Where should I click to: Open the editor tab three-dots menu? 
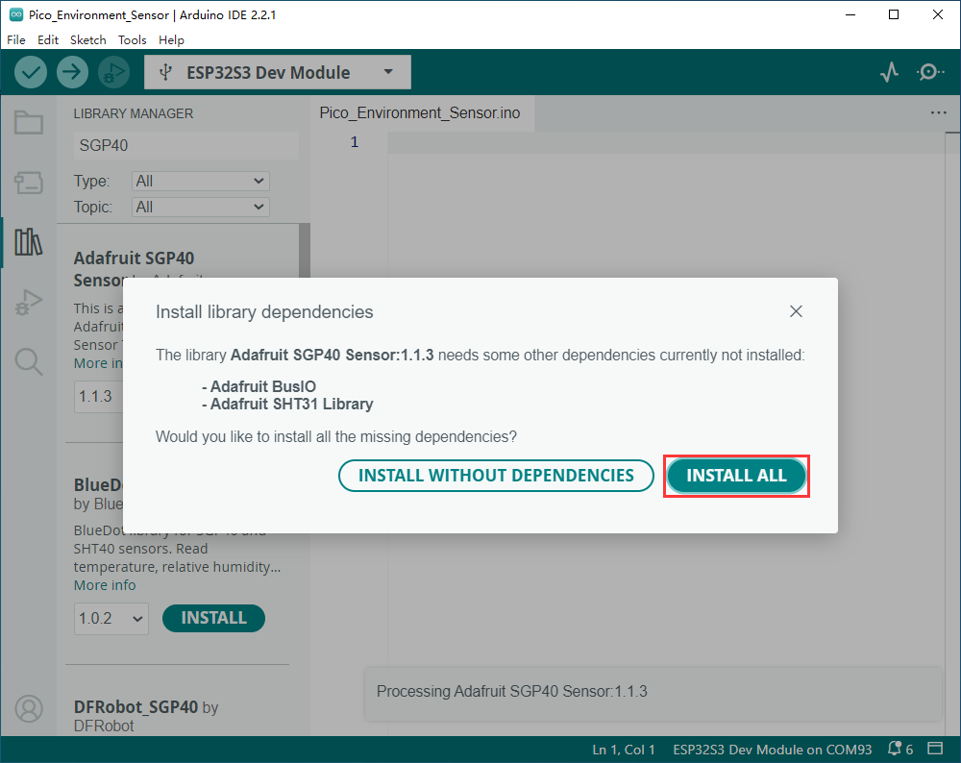(938, 112)
